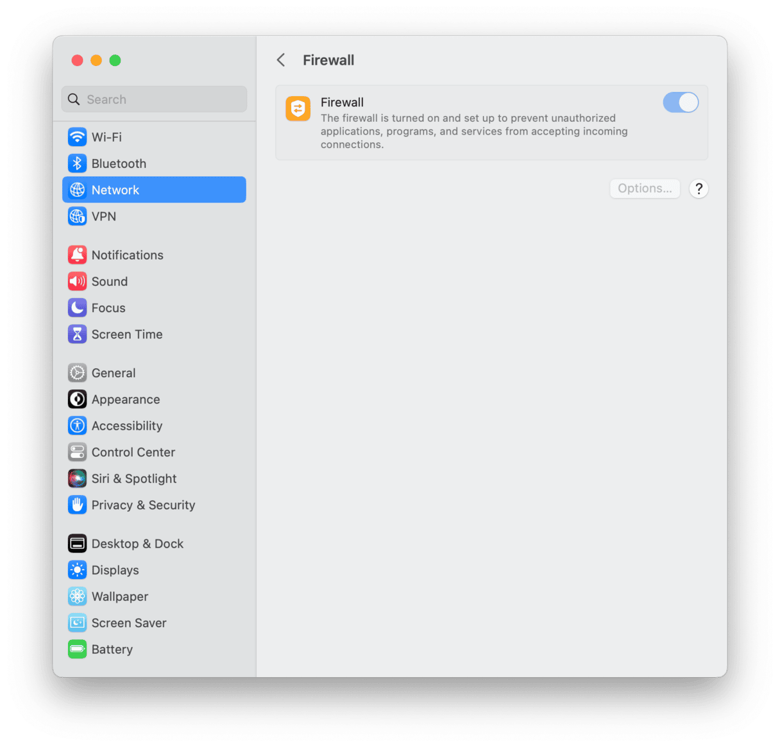Screen dimensions: 780x747
Task: Open Notifications settings
Action: pyautogui.click(x=154, y=255)
